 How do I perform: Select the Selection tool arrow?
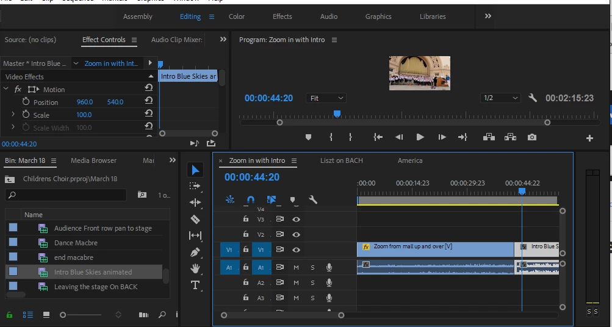[x=195, y=170]
